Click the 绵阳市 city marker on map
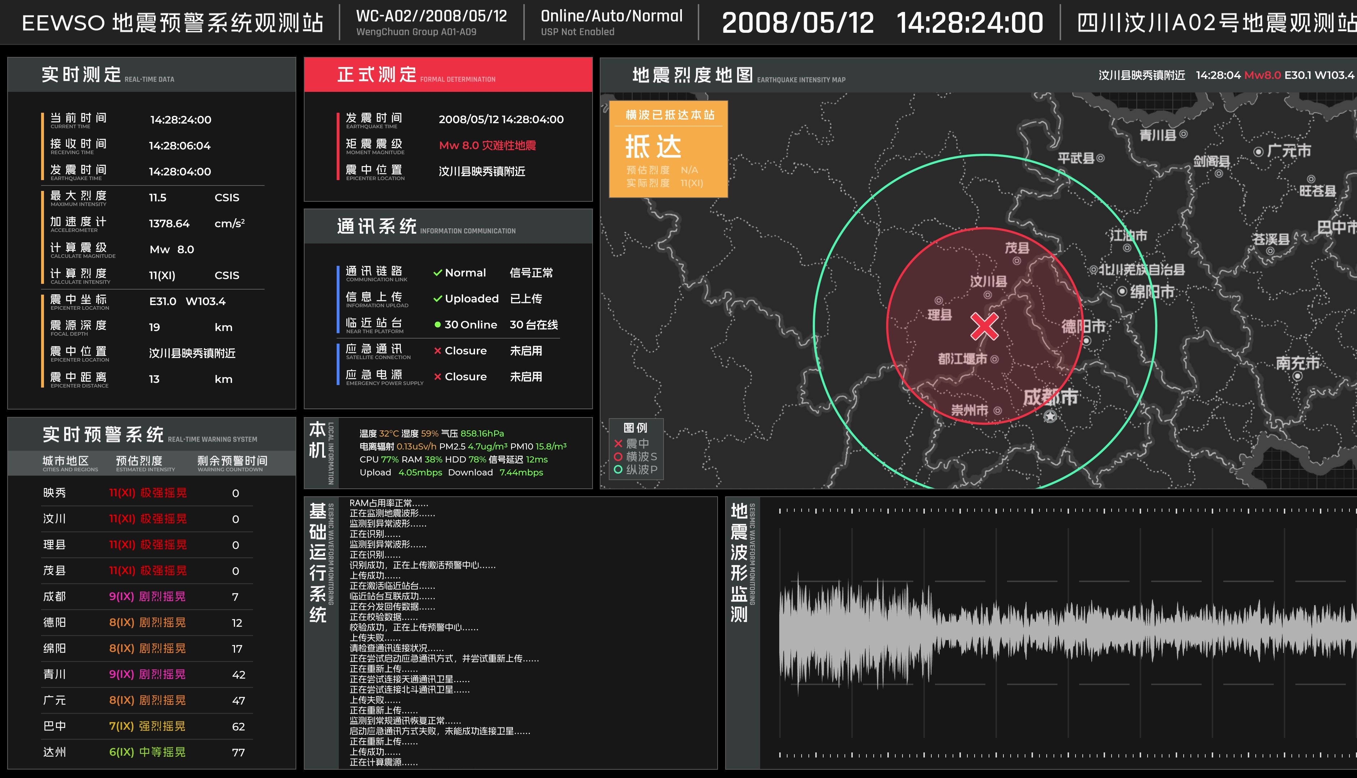1357x778 pixels. pos(1122,291)
